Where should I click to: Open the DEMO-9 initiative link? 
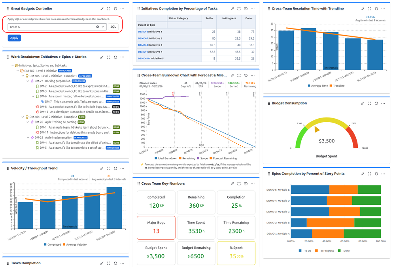tap(143, 52)
